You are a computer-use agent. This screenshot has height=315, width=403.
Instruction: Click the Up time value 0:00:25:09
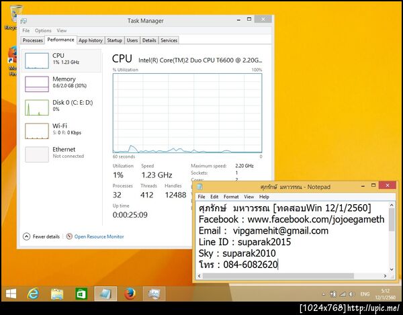click(130, 215)
